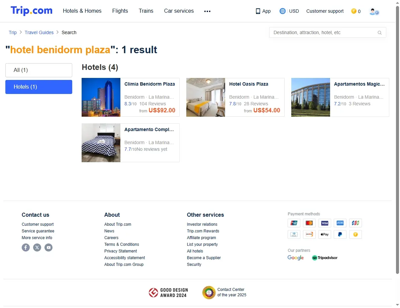400x308 pixels.
Task: Click the Good Design Award 2024 badge
Action: tap(168, 293)
